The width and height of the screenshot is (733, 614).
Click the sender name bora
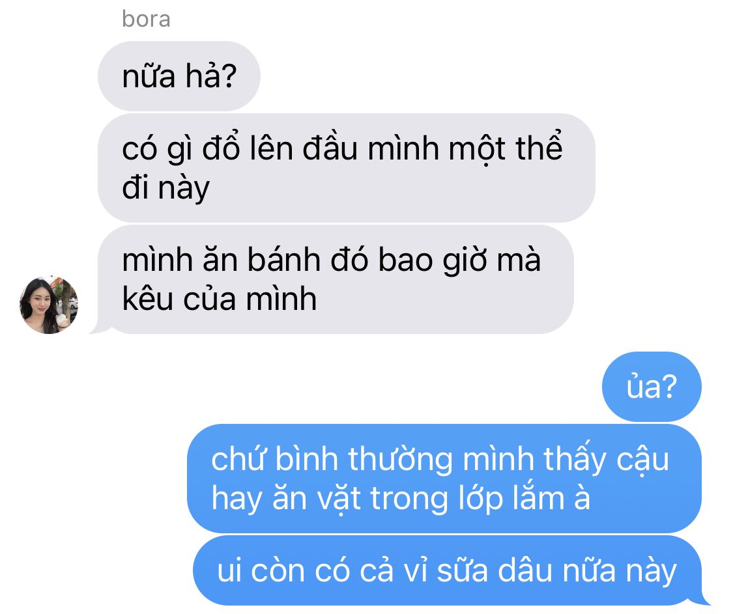click(146, 19)
